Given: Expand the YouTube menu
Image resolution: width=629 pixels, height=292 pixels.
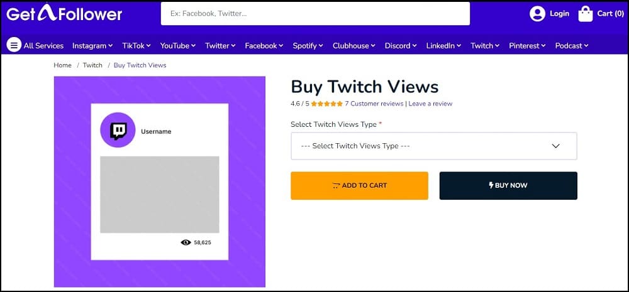Looking at the screenshot, I should coord(178,46).
